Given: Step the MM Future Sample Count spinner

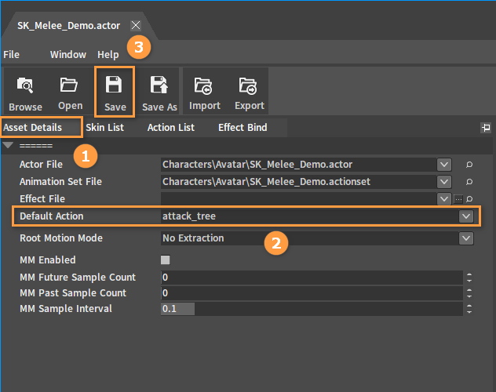Looking at the screenshot, I should click(x=469, y=278).
